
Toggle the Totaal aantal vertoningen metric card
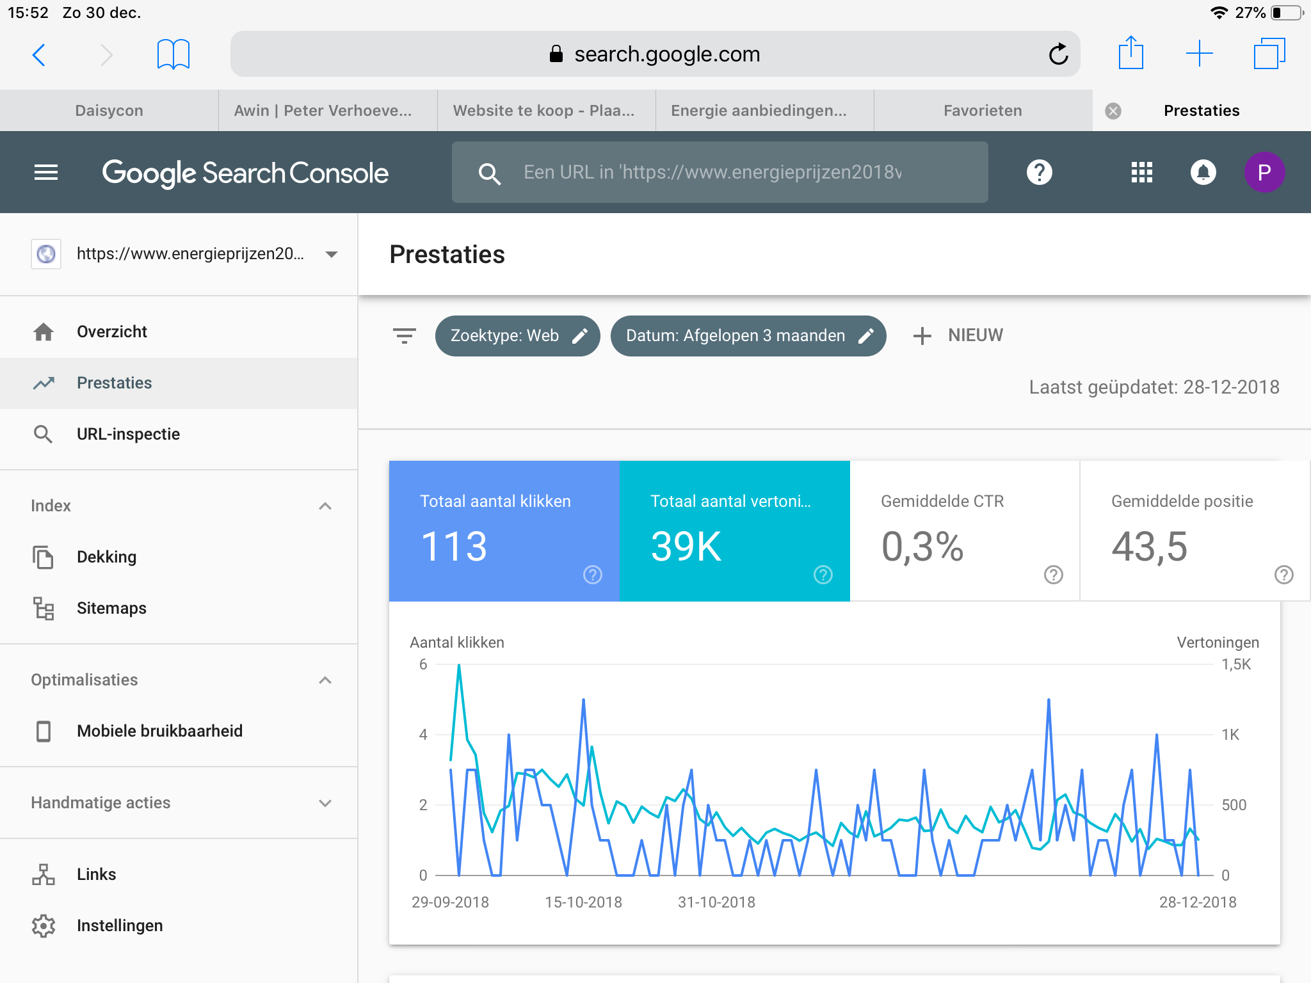(x=735, y=531)
